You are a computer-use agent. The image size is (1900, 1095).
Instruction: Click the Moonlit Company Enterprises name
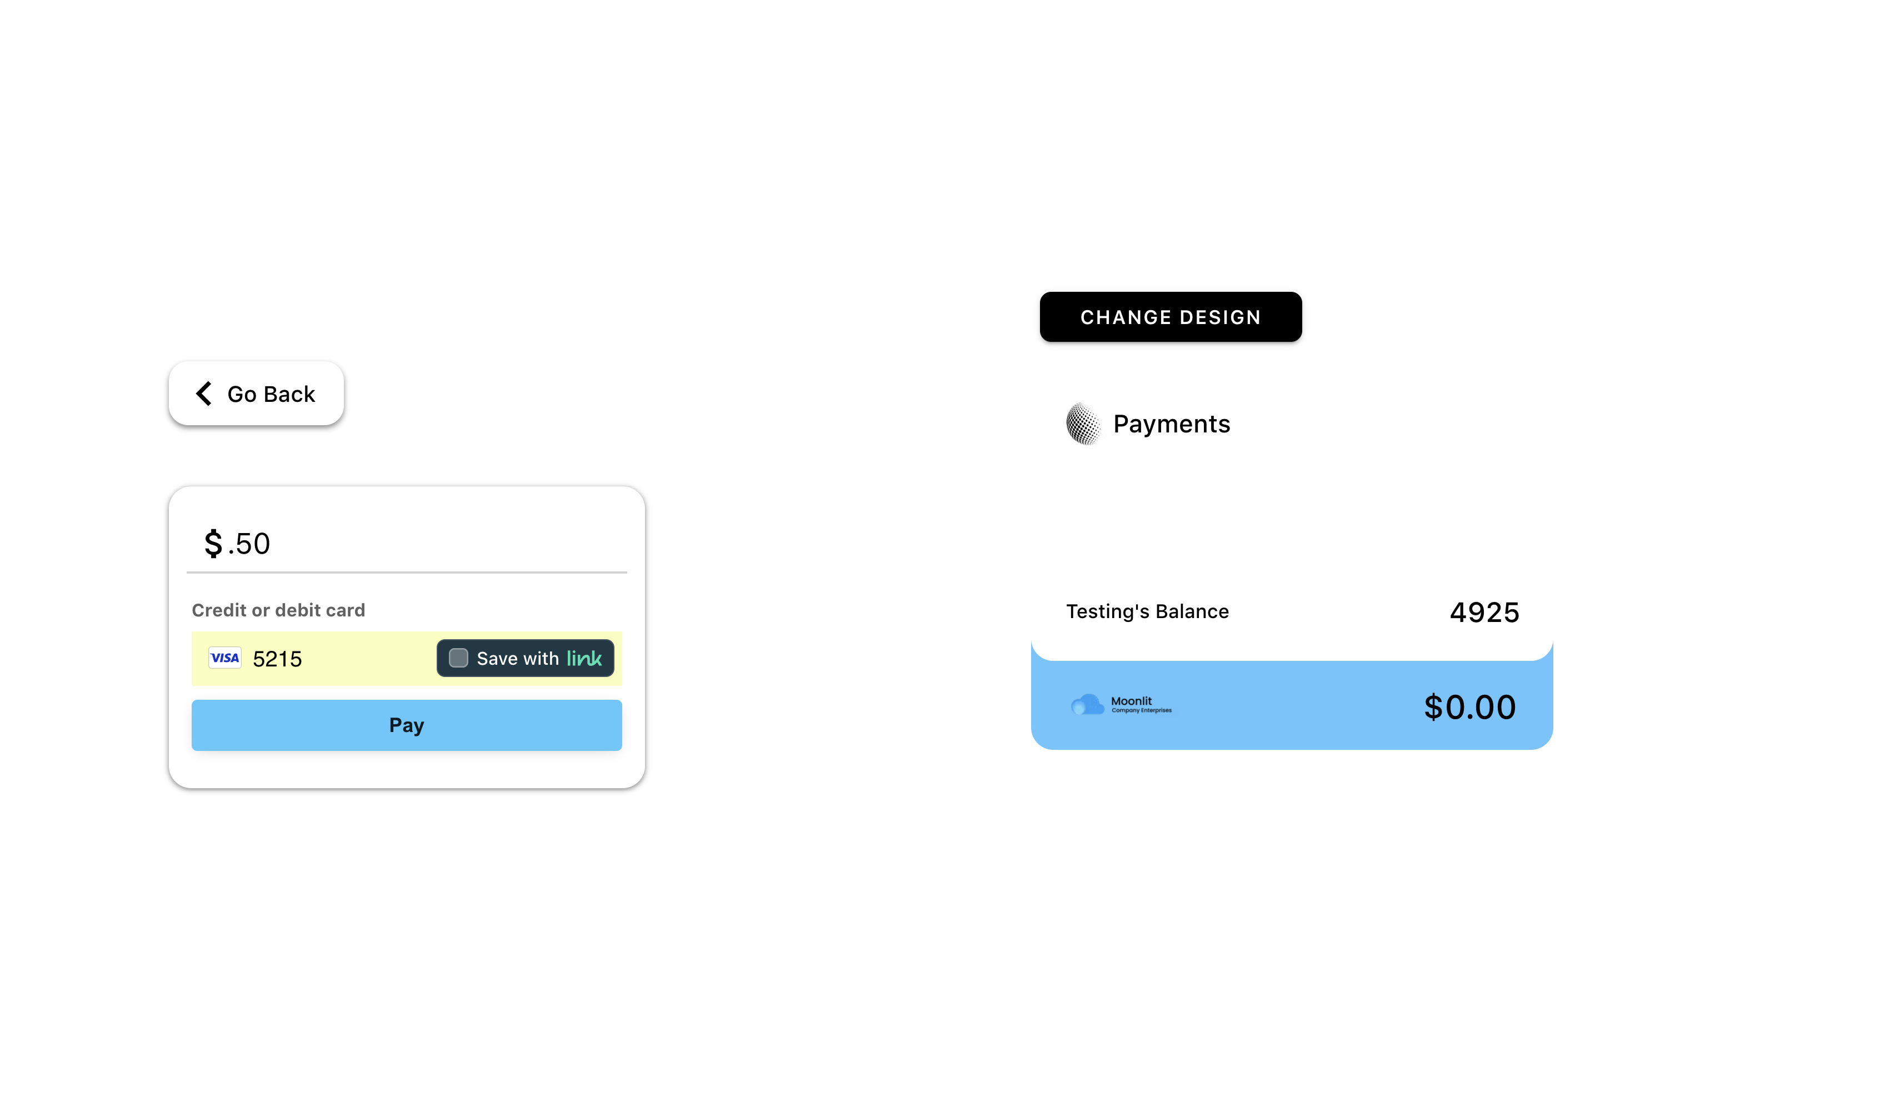[x=1140, y=705]
